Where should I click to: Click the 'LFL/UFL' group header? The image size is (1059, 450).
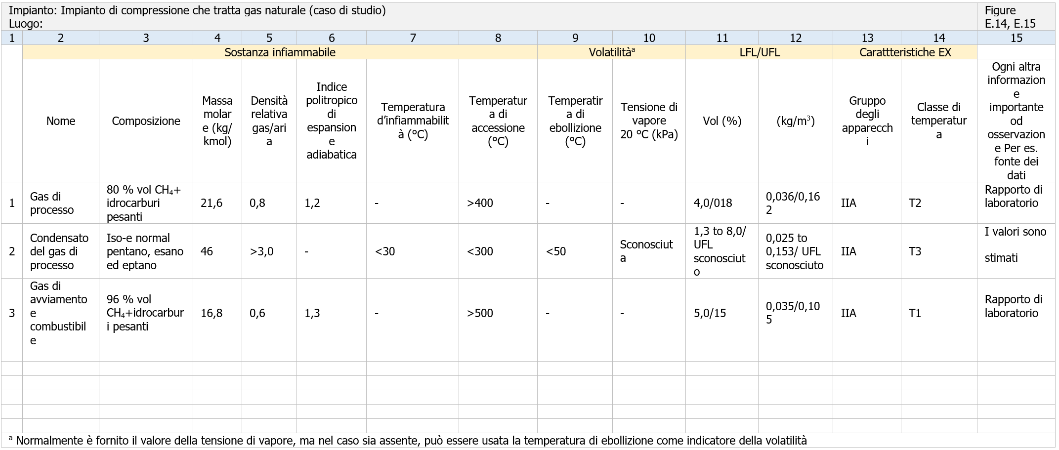coord(759,52)
